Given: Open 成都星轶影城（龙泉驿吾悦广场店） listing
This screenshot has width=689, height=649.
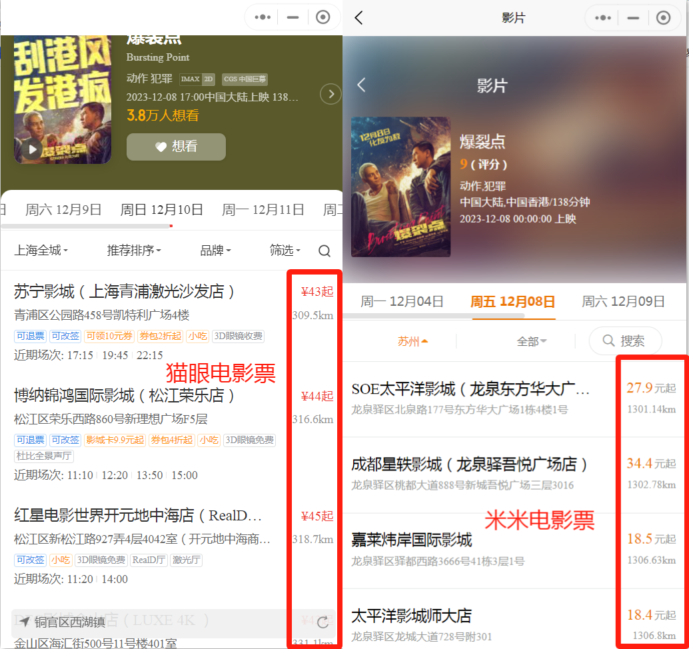Looking at the screenshot, I should [x=469, y=464].
